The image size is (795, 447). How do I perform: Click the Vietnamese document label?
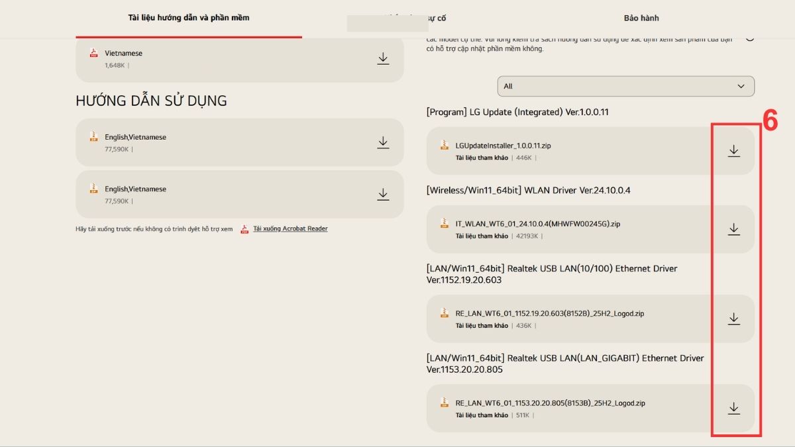tap(123, 53)
